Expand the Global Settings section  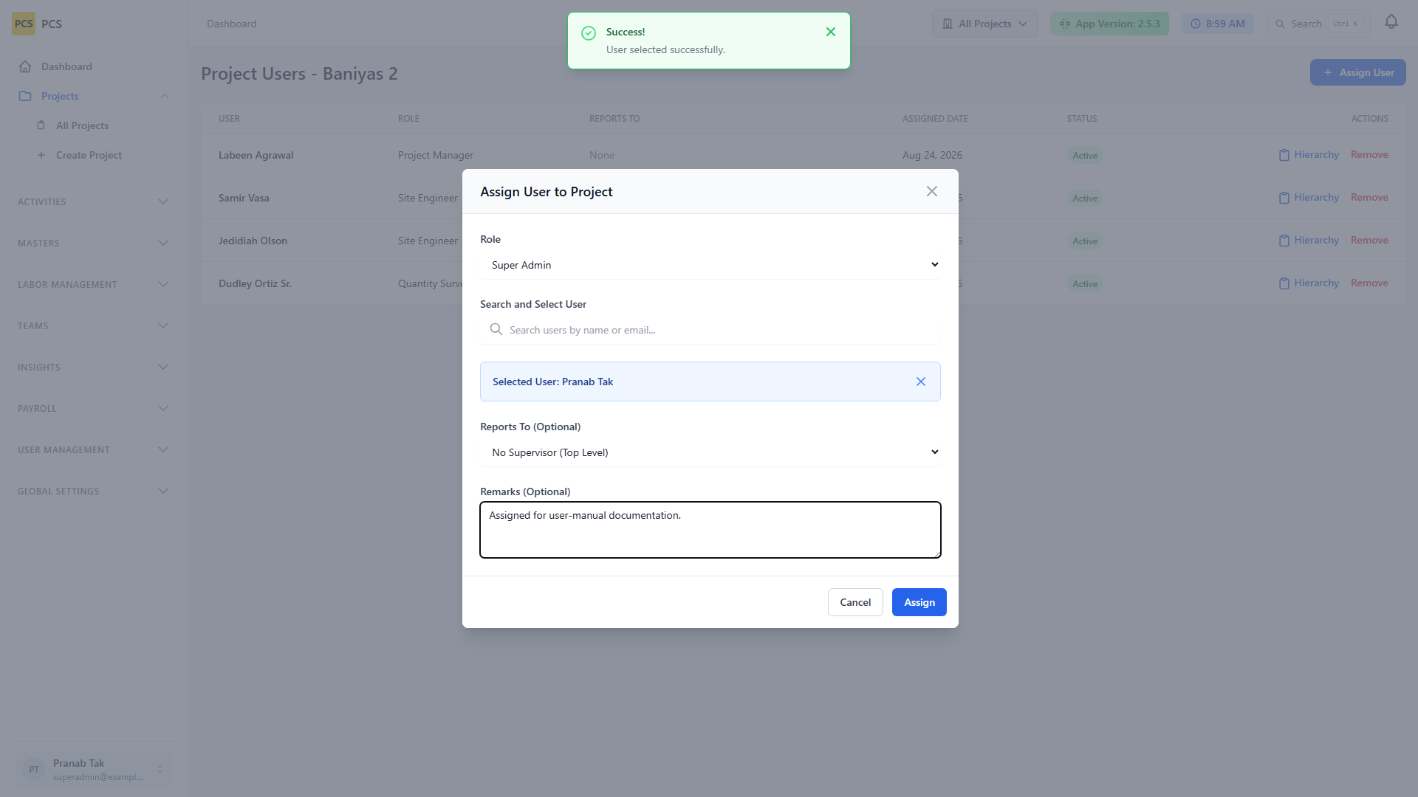(93, 491)
